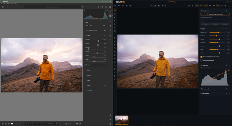
Task: Open the Lightroom filter funnel icon
Action: coord(82,7)
